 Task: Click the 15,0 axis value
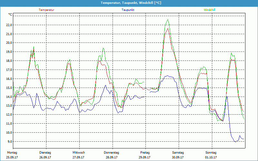pos(9,88)
